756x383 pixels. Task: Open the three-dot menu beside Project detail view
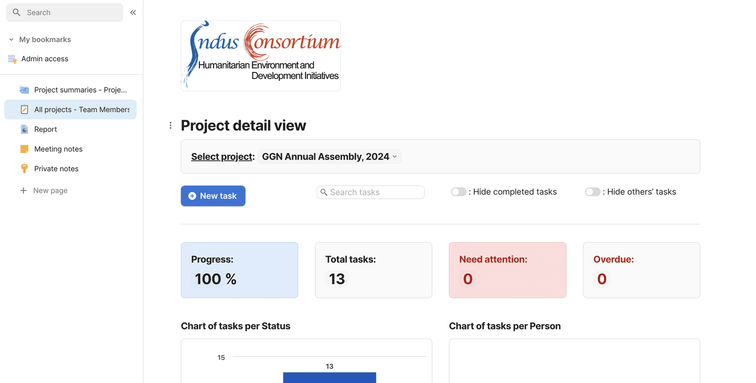click(170, 125)
